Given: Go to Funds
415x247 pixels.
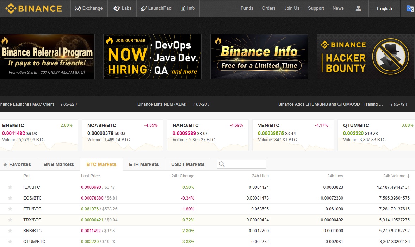Looking at the screenshot, I should (x=247, y=8).
